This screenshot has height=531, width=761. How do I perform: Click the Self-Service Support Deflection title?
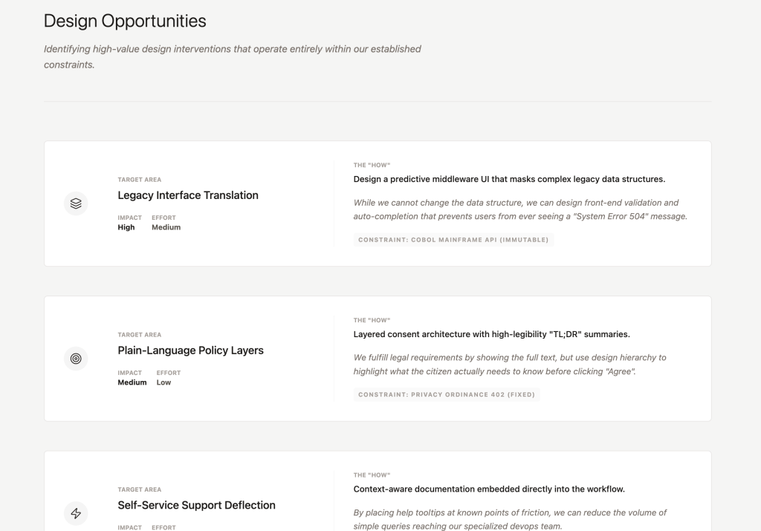[x=196, y=505]
